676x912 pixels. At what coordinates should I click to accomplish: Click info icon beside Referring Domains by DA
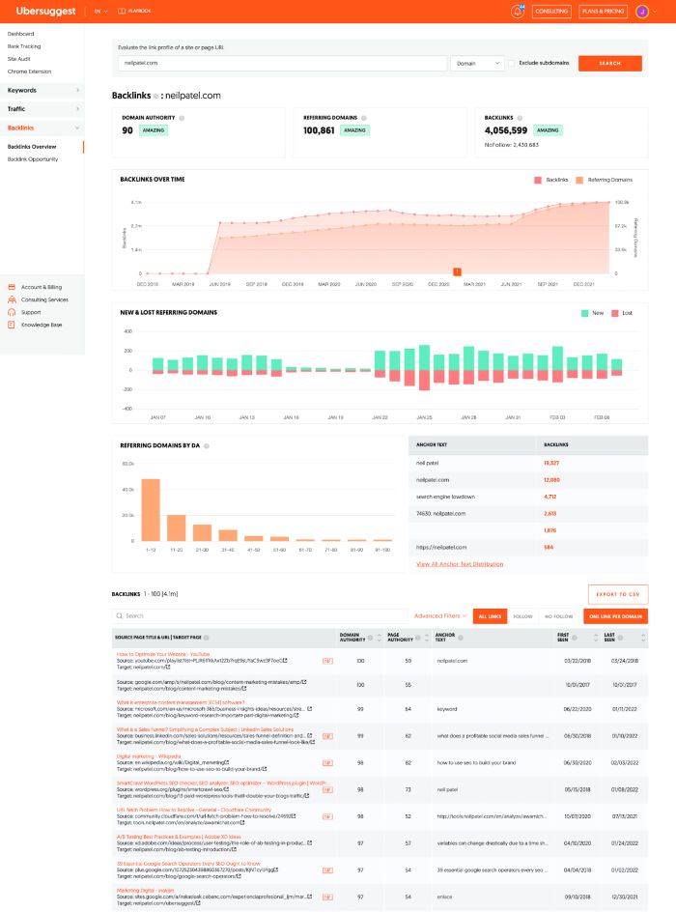pyautogui.click(x=207, y=446)
